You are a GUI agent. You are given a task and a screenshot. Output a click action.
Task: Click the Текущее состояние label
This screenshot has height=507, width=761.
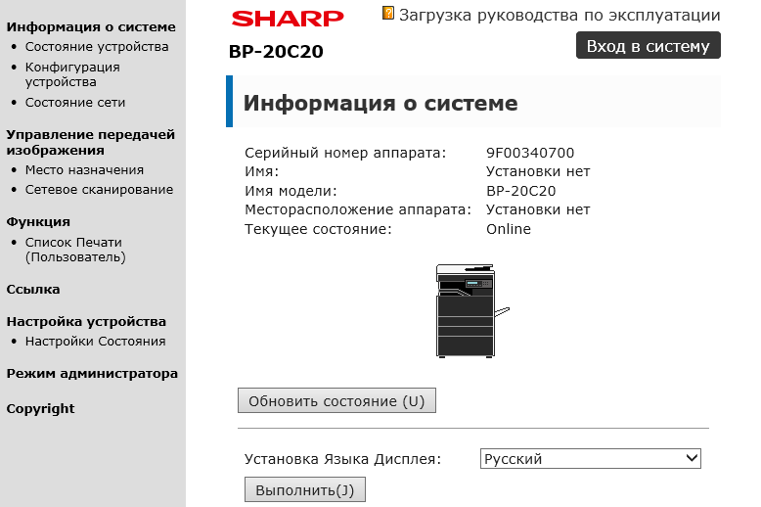pyautogui.click(x=318, y=229)
